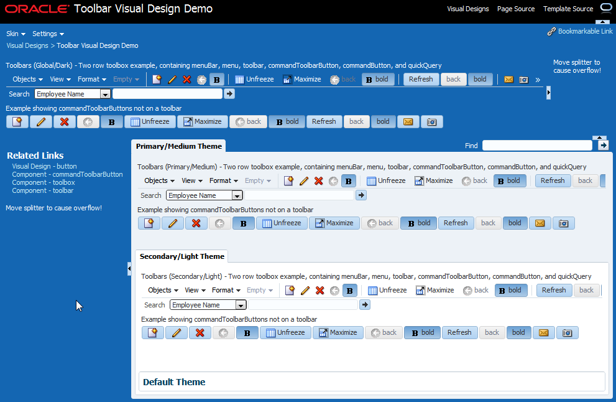Click camera button in Primary/Medium standalone row

[x=563, y=223]
